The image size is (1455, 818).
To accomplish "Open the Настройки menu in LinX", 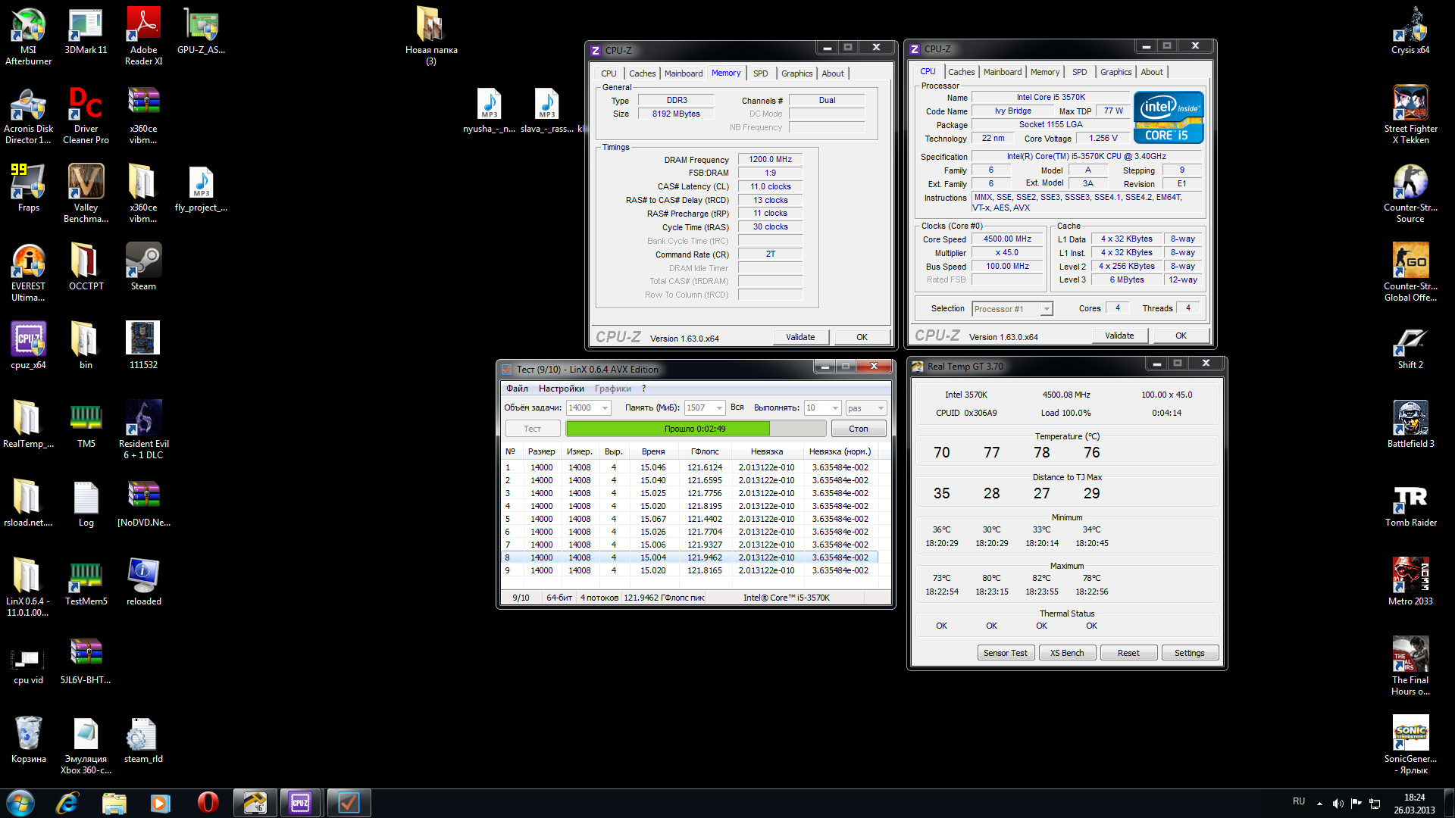I will coord(561,389).
